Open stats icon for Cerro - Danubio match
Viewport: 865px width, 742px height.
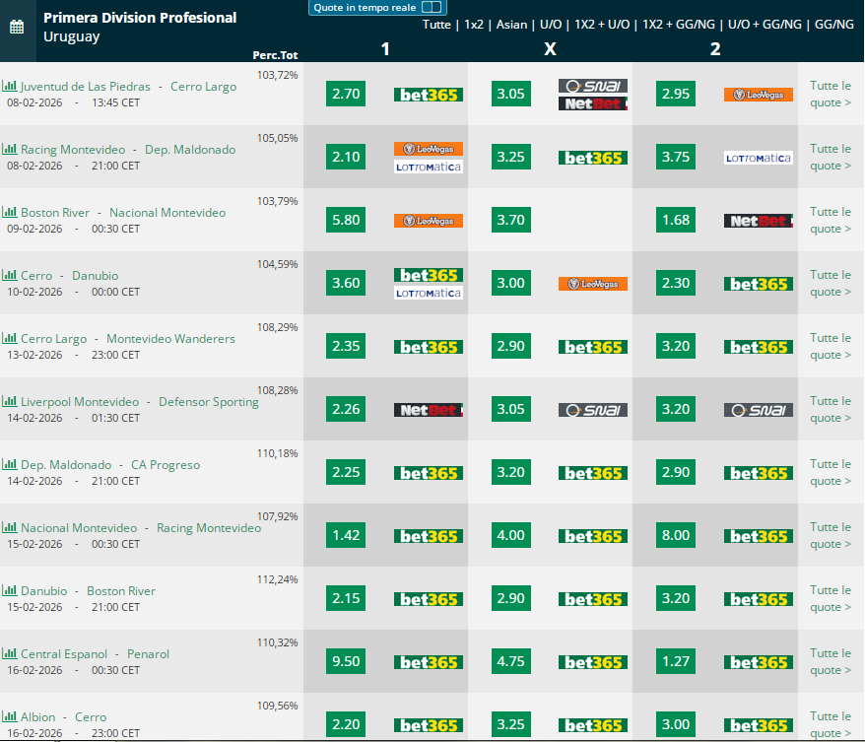tap(10, 274)
